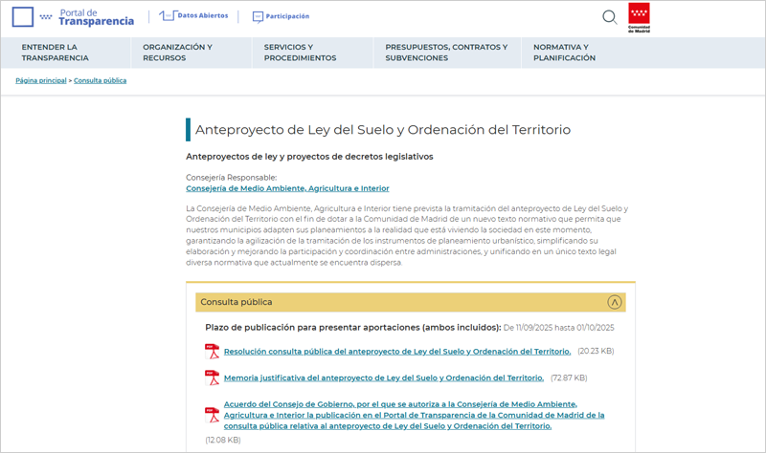Viewport: 766px width, 453px height.
Task: Click the Consulta pública breadcrumb link
Action: 101,80
